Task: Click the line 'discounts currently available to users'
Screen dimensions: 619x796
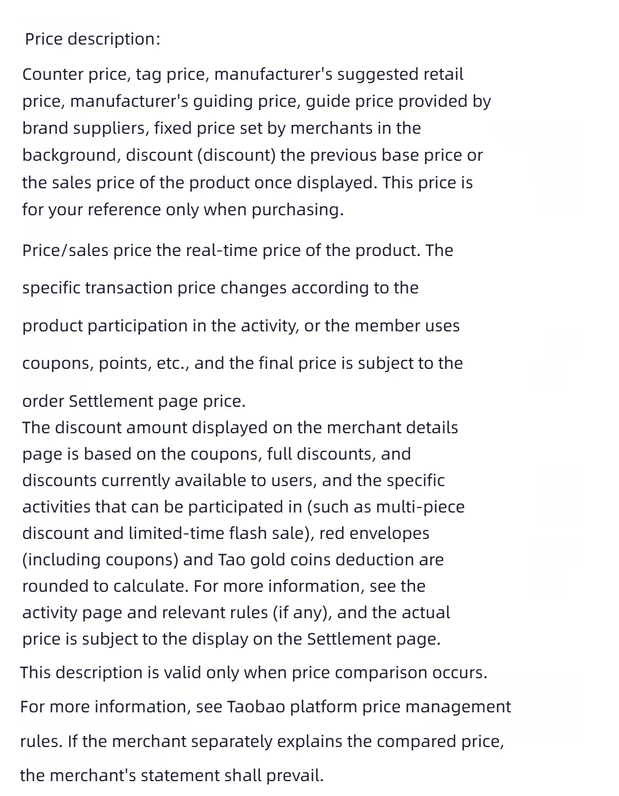Action: 233,481
